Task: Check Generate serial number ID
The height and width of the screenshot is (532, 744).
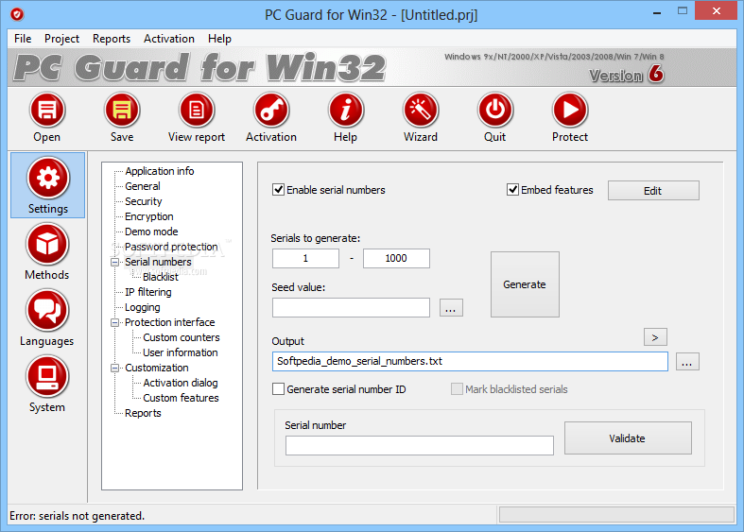Action: point(278,389)
